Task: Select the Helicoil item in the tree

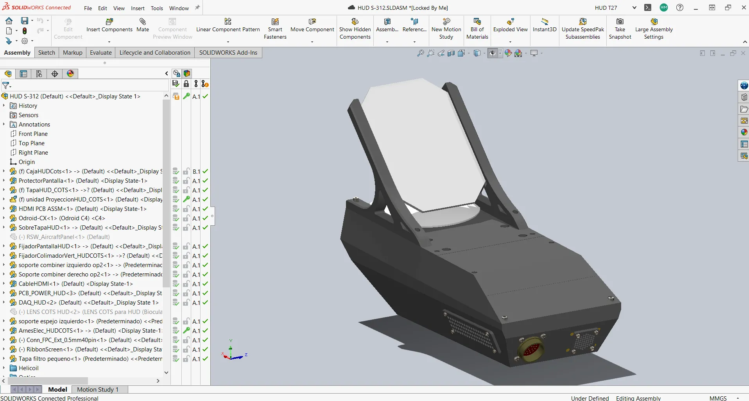Action: [29, 368]
